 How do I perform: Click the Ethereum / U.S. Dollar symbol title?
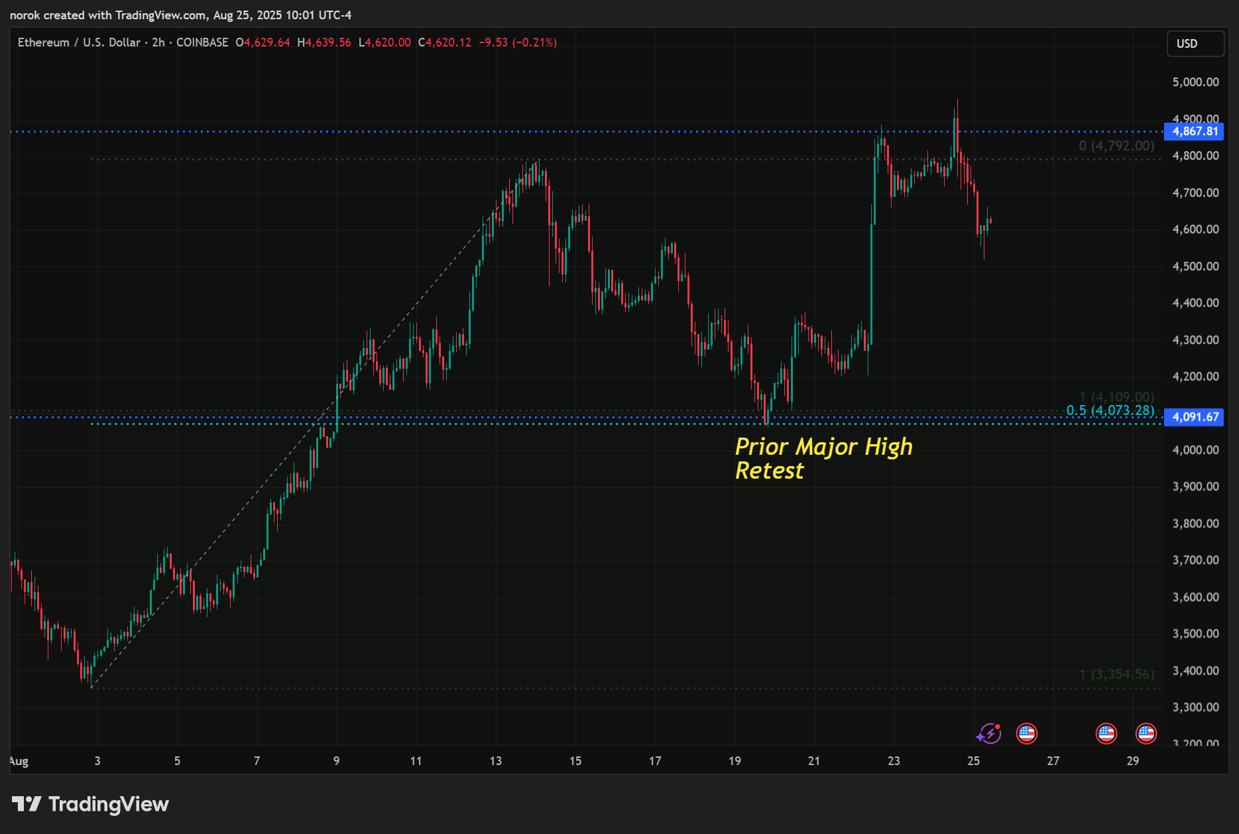(80, 42)
